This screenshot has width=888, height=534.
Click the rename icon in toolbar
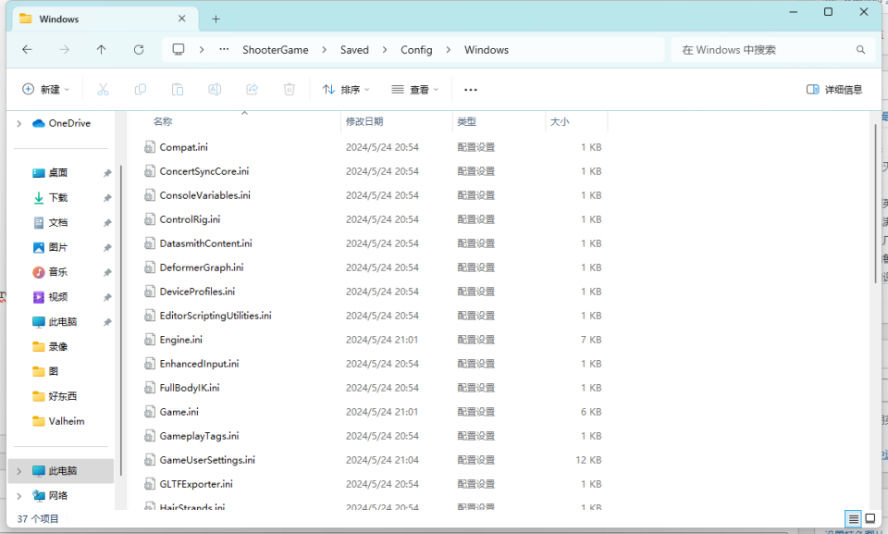(215, 90)
